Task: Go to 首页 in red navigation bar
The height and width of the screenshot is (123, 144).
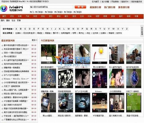Action: [x=4, y=16]
